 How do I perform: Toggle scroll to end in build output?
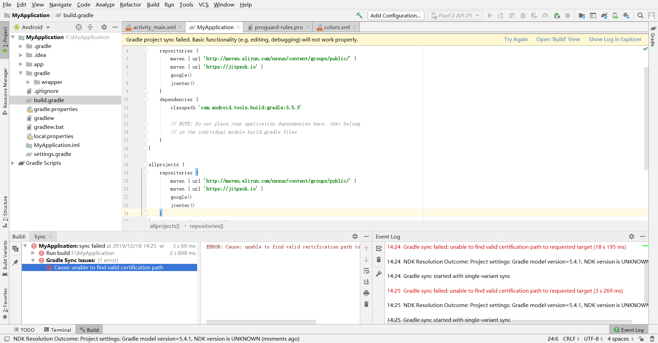[366, 282]
